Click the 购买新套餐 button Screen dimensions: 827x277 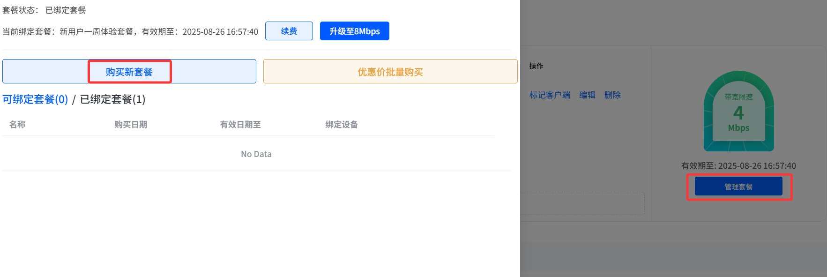[129, 72]
